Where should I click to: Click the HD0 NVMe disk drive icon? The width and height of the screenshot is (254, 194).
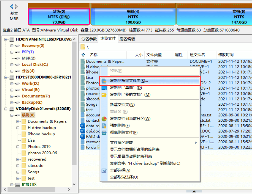pos(12,39)
